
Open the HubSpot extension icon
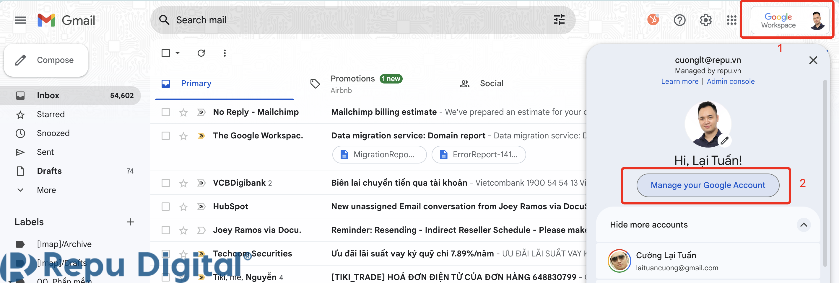[653, 20]
